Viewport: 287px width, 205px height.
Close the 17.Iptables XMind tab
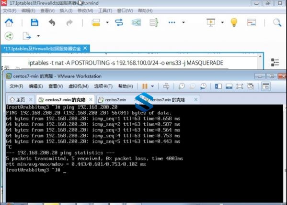coord(85,48)
